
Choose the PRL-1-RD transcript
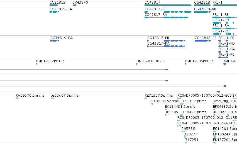pos(221,20)
